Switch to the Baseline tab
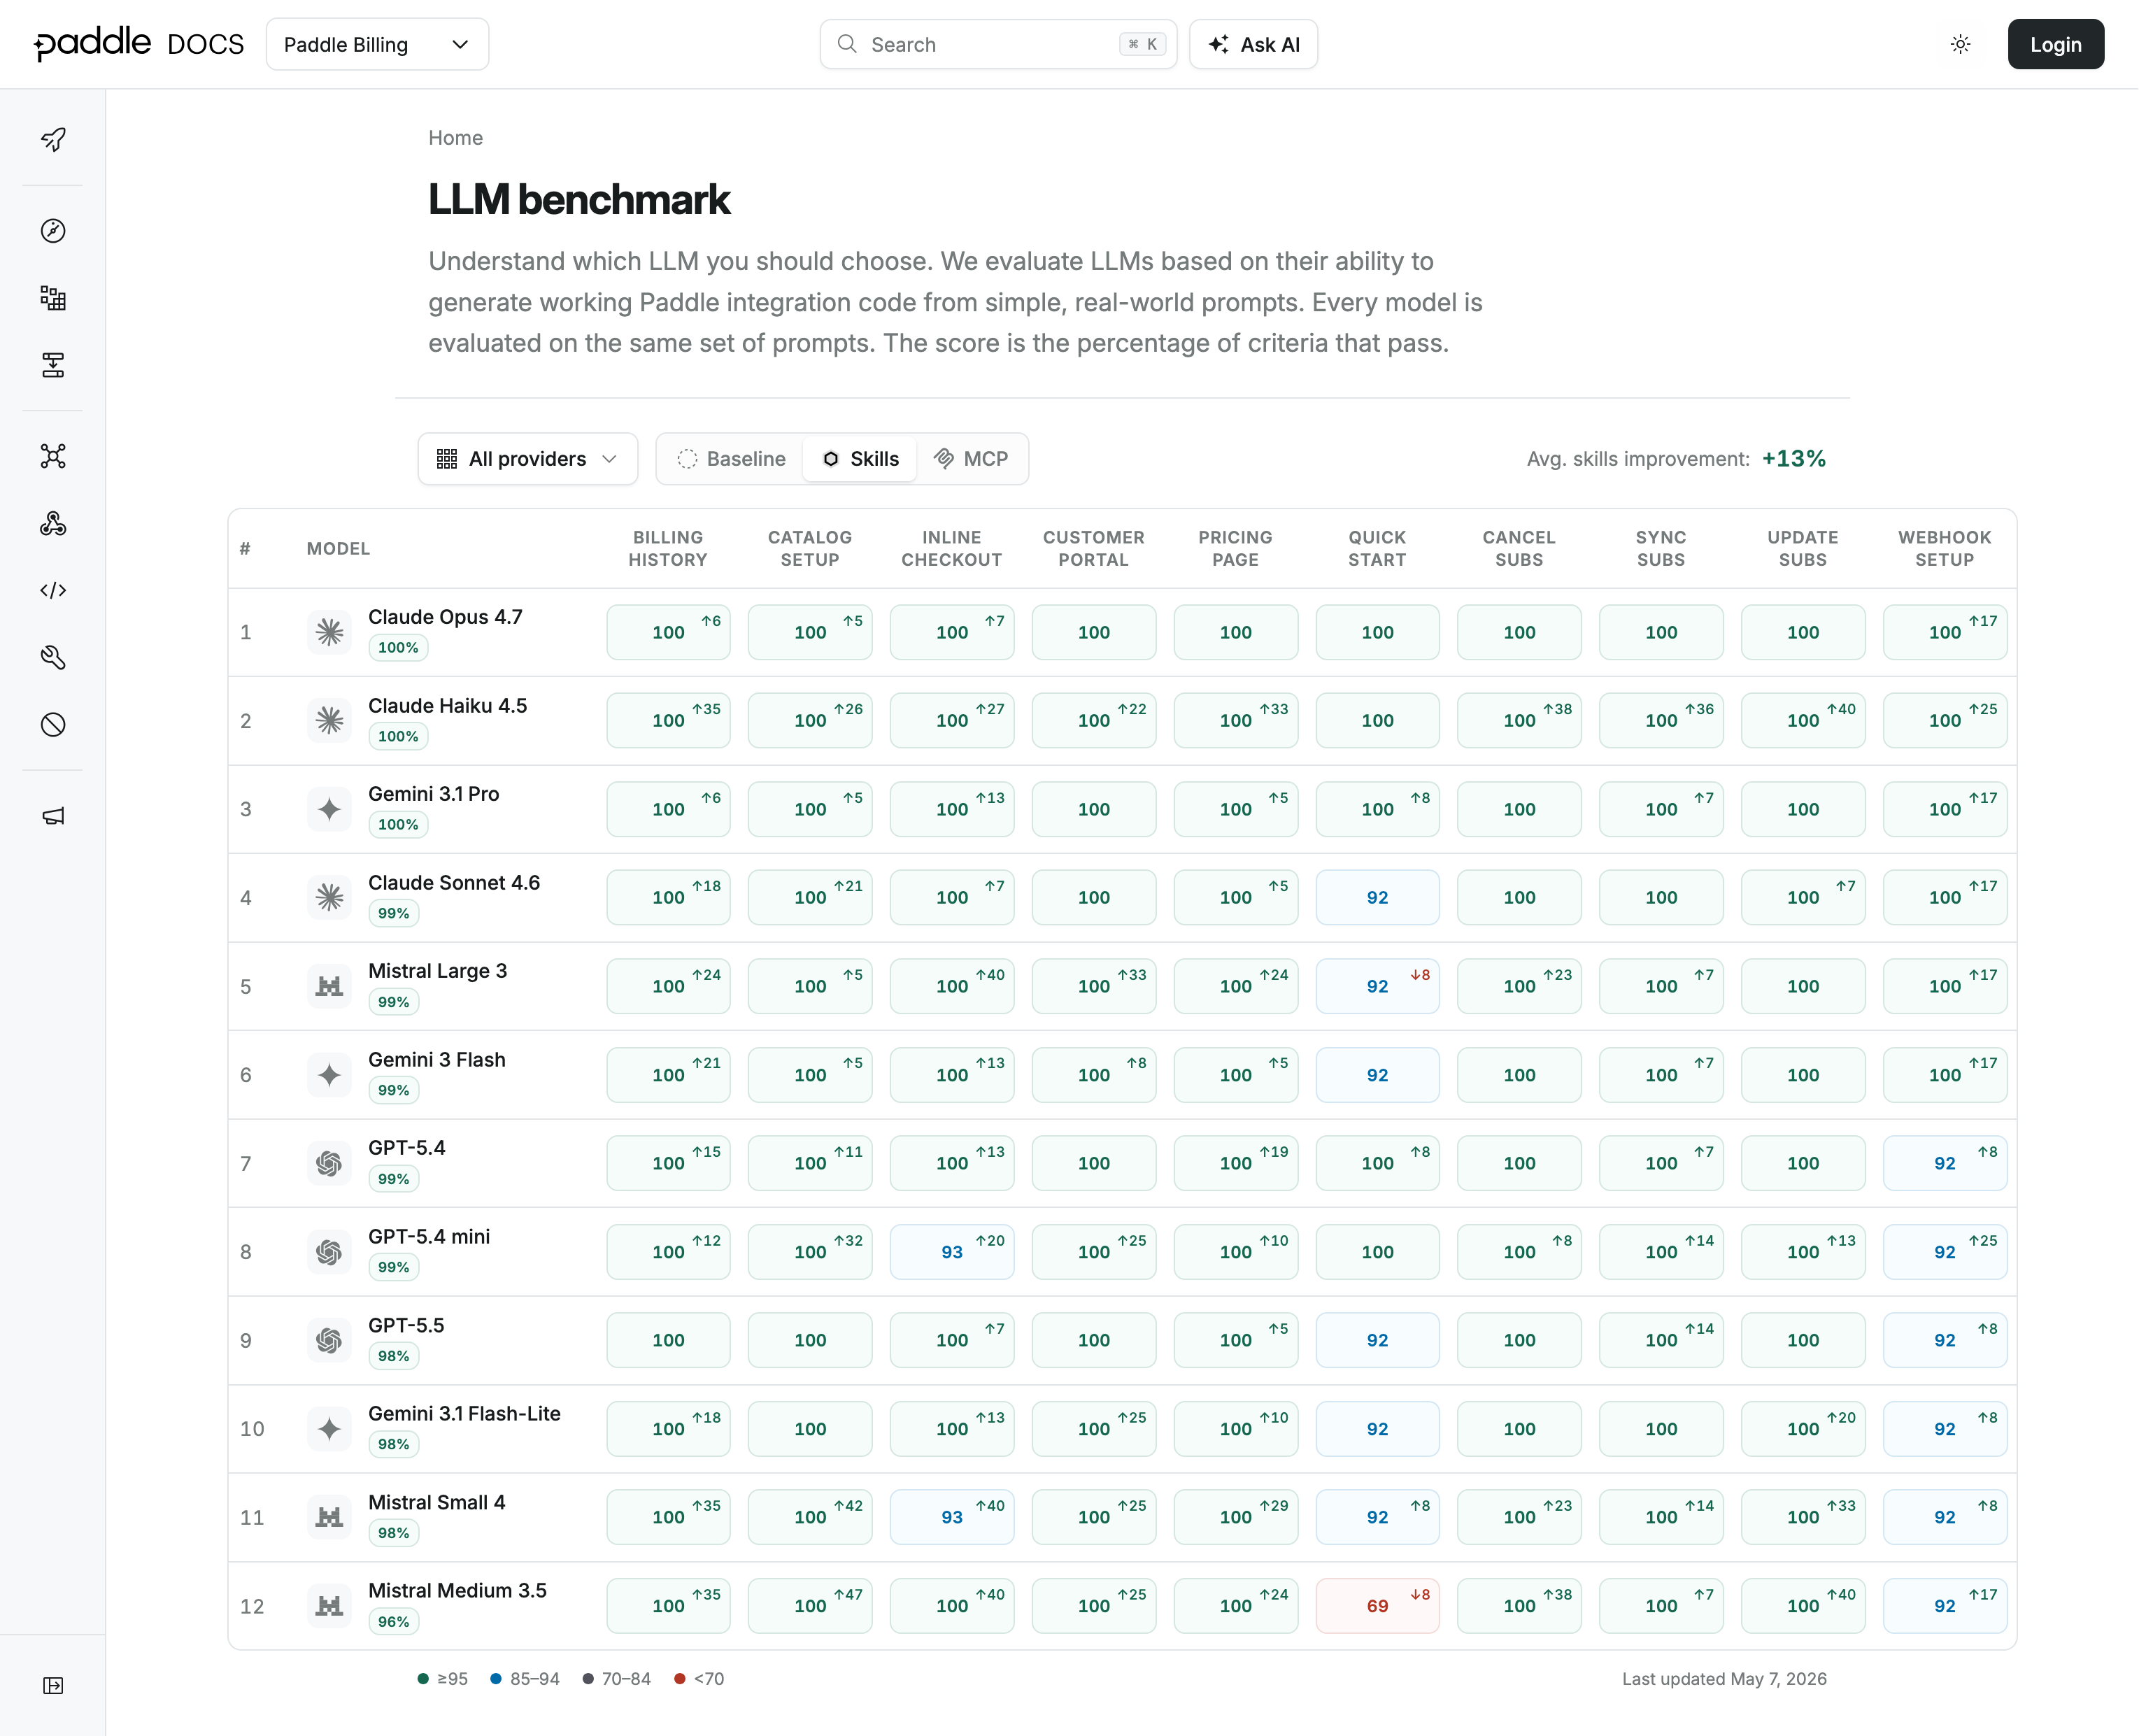This screenshot has height=1736, width=2139. (732, 459)
